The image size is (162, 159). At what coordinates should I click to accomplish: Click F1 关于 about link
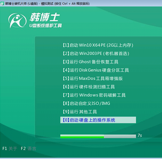click(x=10, y=149)
